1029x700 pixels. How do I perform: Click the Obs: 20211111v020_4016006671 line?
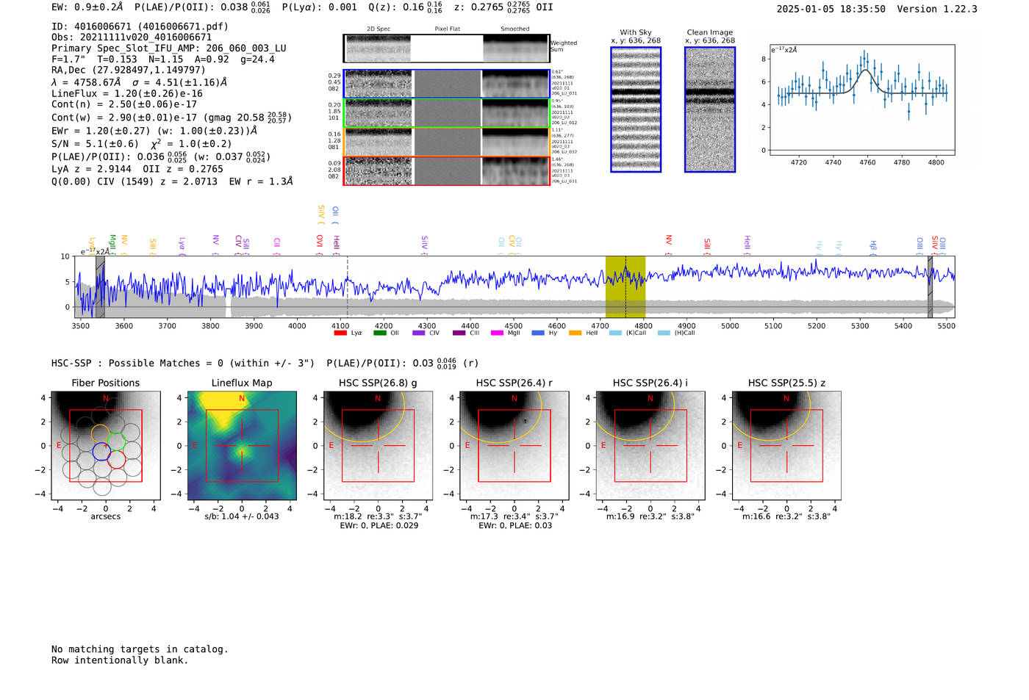(x=132, y=37)
